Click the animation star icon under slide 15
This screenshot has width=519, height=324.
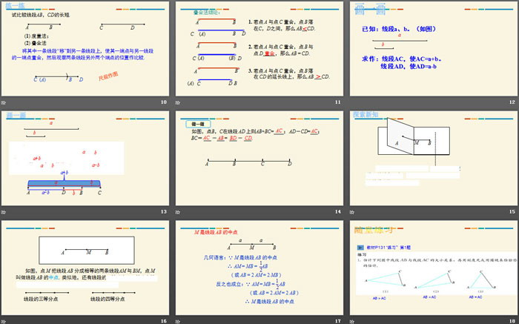(x=351, y=212)
